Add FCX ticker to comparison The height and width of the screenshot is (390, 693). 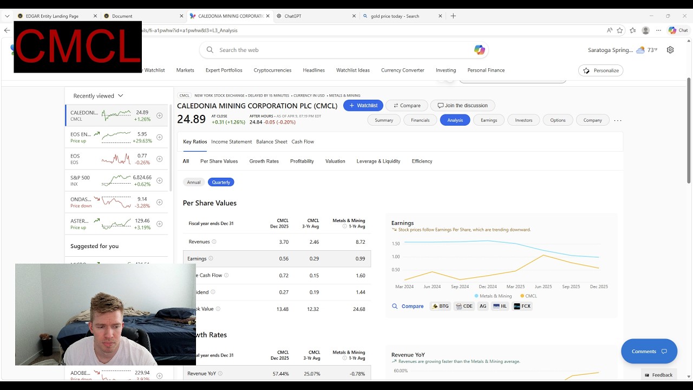coord(522,306)
